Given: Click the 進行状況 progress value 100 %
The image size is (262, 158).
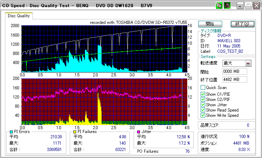Looking at the screenshot, I should tap(244, 137).
